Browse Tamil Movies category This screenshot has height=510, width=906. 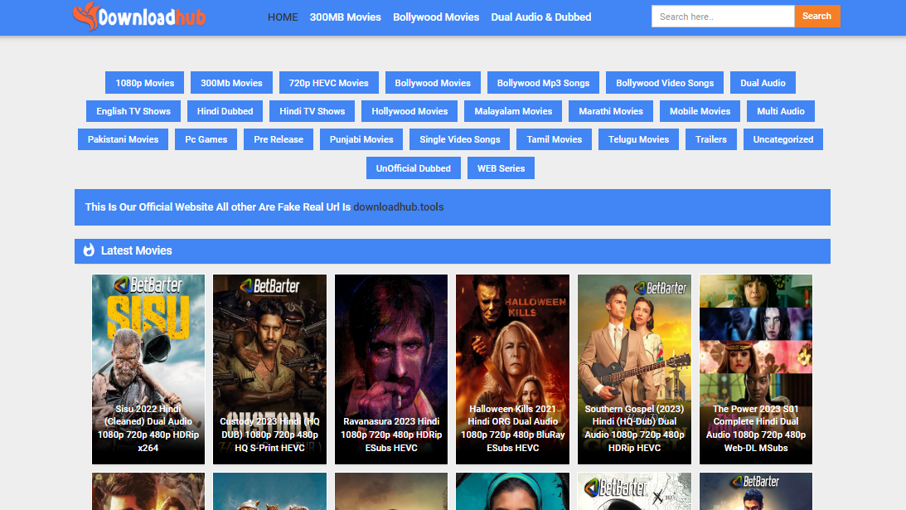[554, 139]
